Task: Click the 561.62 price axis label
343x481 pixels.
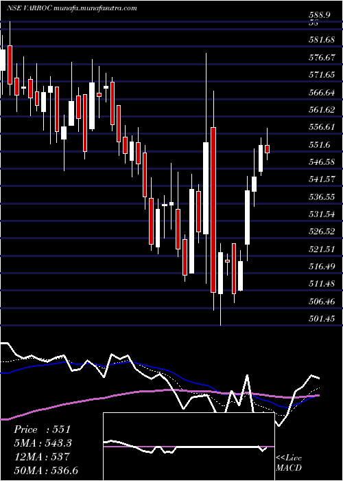Action: pyautogui.click(x=322, y=109)
